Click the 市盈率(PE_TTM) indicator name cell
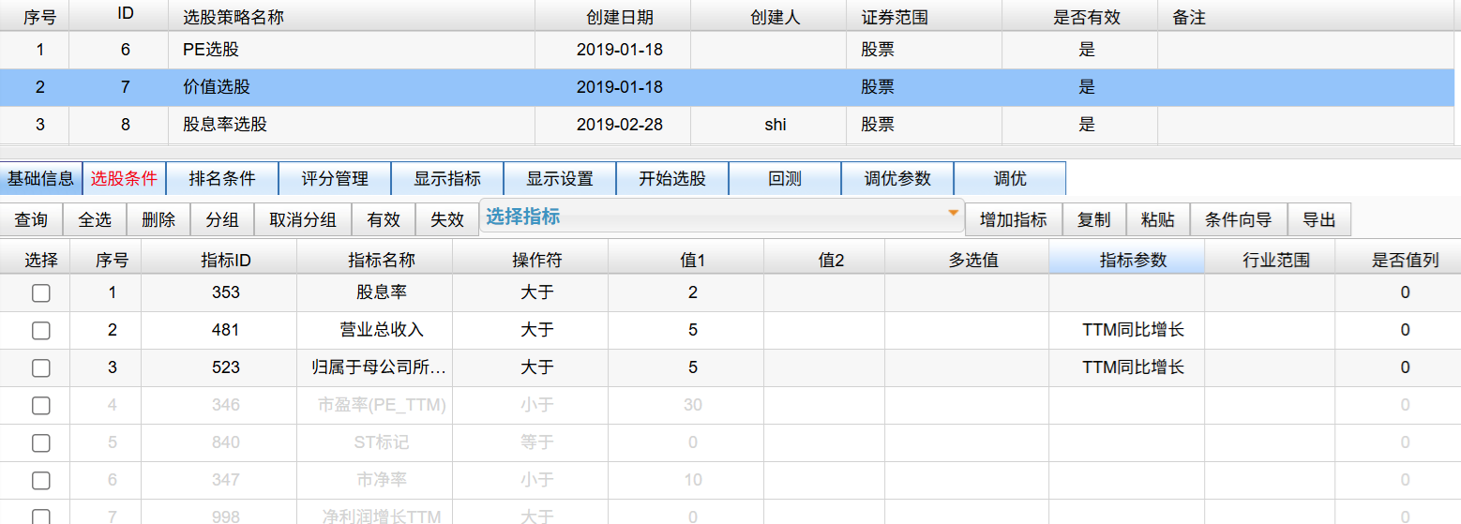The width and height of the screenshot is (1461, 524). coord(375,406)
